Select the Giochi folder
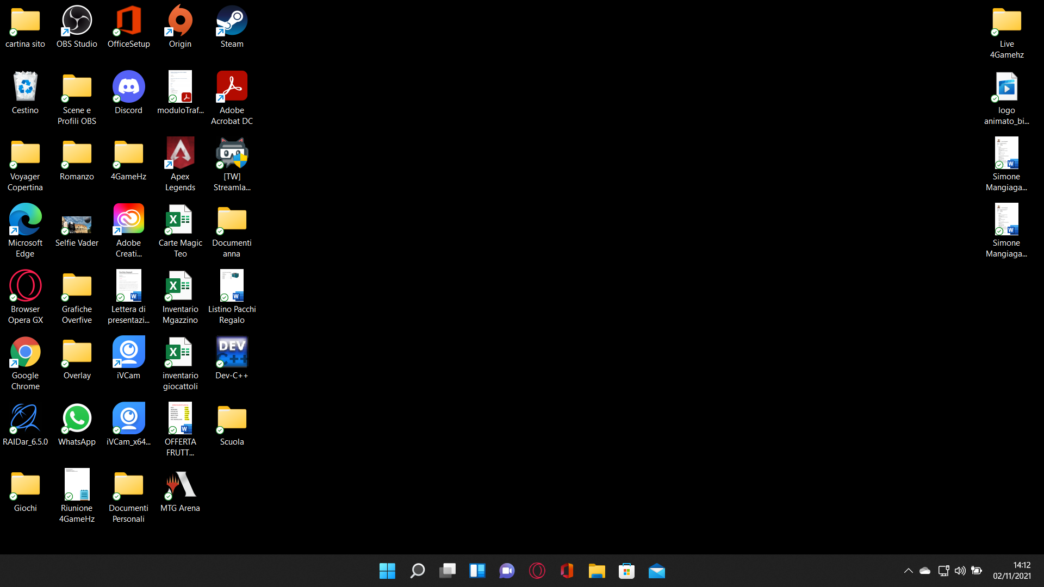The height and width of the screenshot is (587, 1044). tap(25, 491)
